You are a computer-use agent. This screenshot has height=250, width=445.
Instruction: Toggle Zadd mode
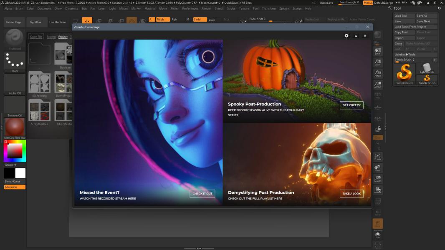pos(200,20)
